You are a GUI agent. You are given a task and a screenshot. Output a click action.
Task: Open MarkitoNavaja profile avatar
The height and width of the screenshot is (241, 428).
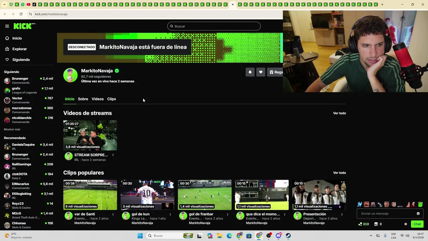[70, 75]
